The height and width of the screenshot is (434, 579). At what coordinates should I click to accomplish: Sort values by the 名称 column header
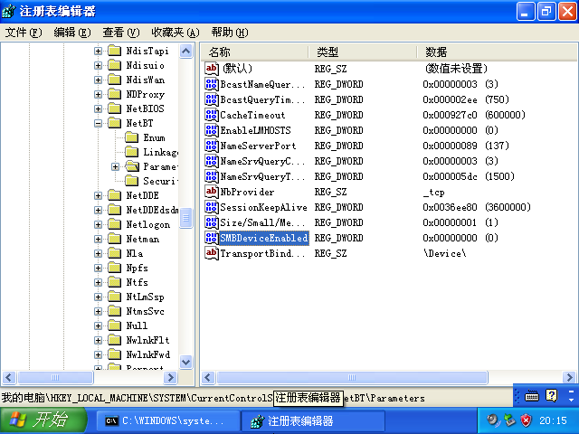(x=255, y=52)
